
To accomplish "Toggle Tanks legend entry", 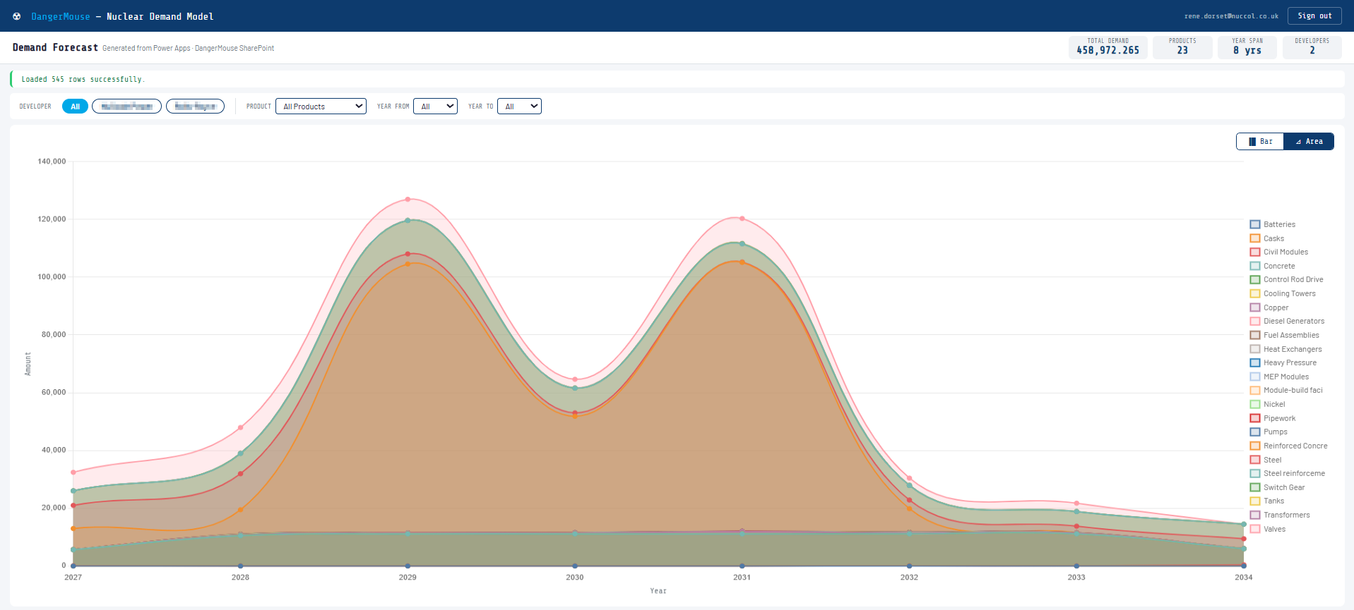I will (1267, 501).
